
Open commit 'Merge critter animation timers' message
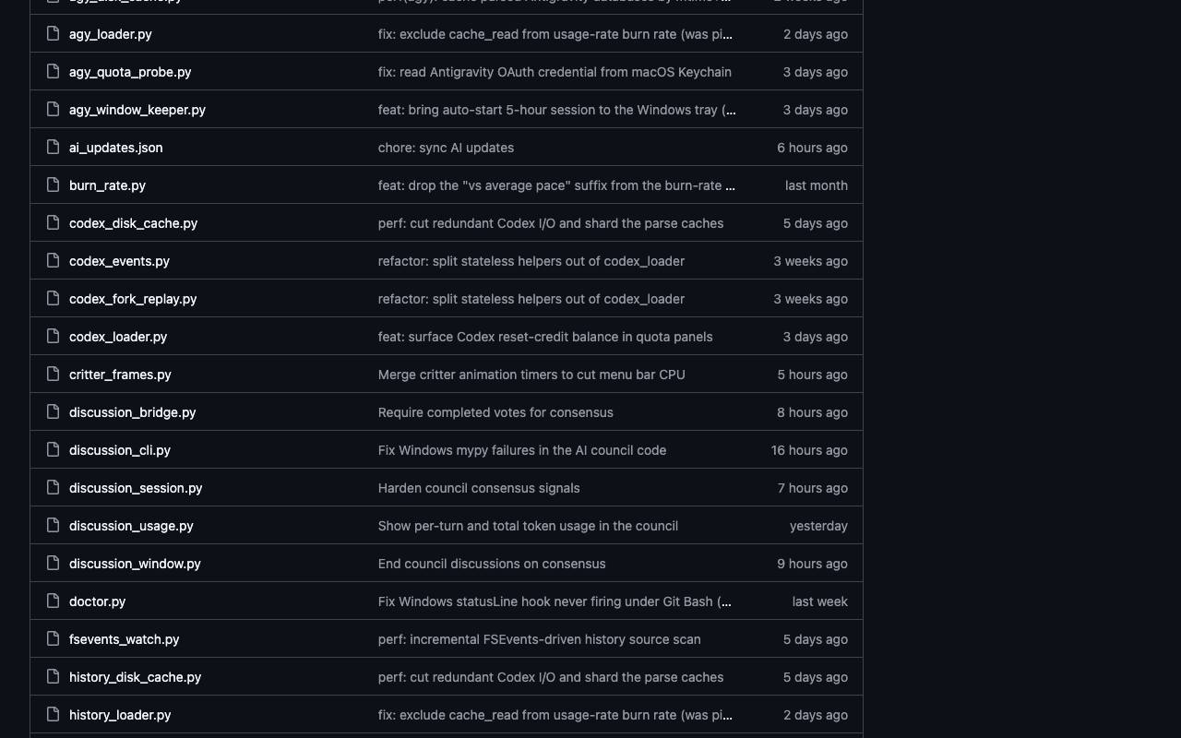tap(531, 375)
